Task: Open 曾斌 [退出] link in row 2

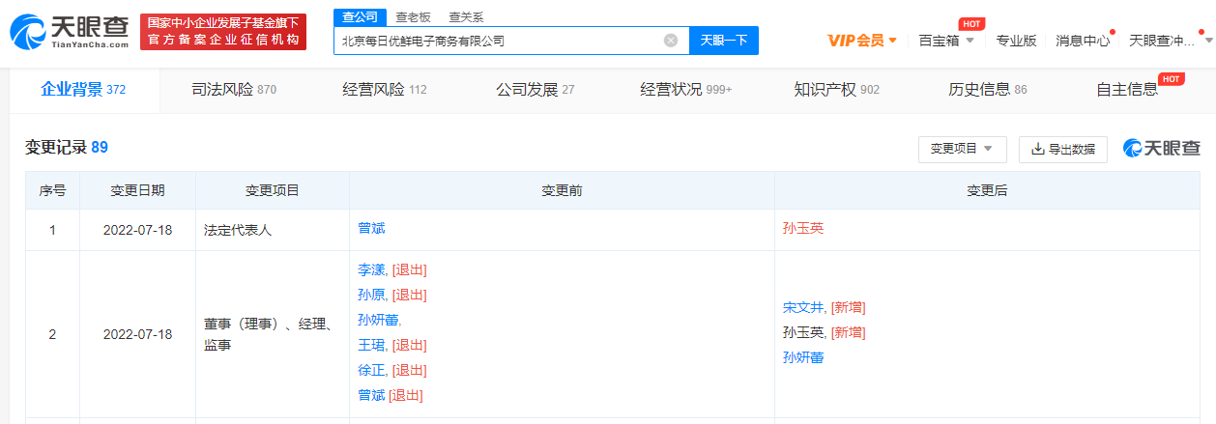Action: coord(391,395)
